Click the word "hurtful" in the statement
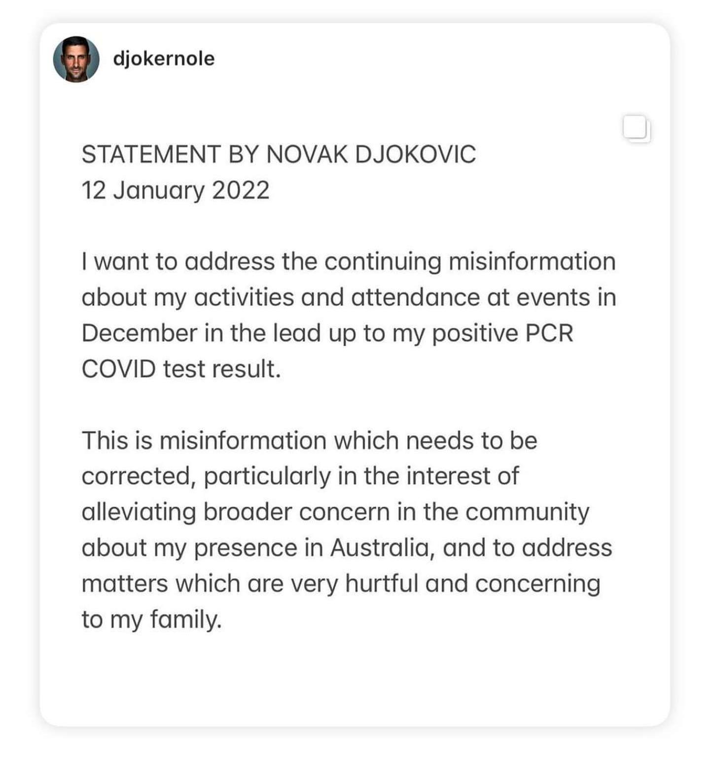710x772 pixels. coord(381,584)
